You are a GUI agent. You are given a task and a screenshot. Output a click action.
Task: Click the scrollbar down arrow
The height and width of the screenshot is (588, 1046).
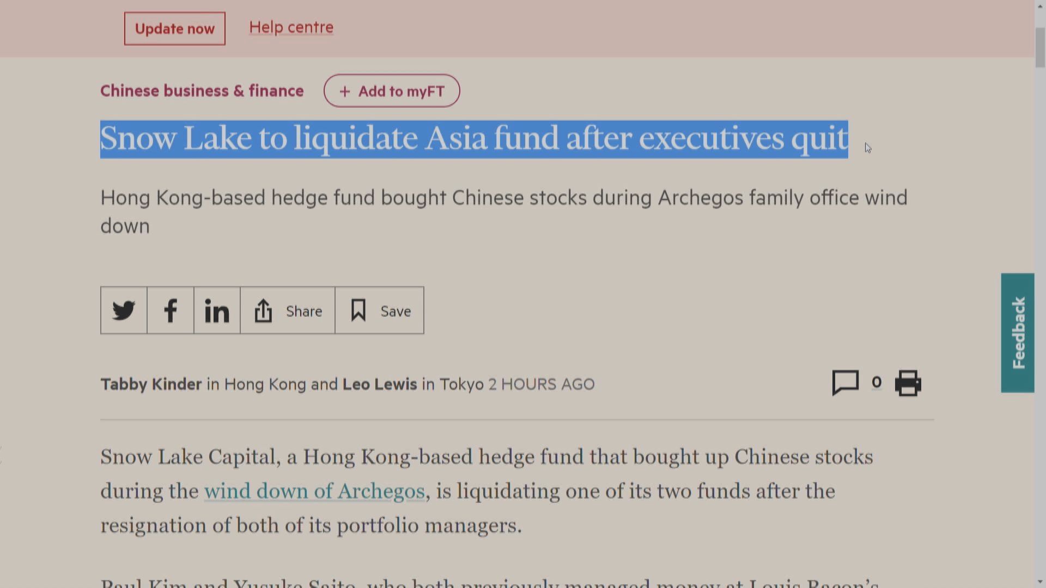[1040, 582]
